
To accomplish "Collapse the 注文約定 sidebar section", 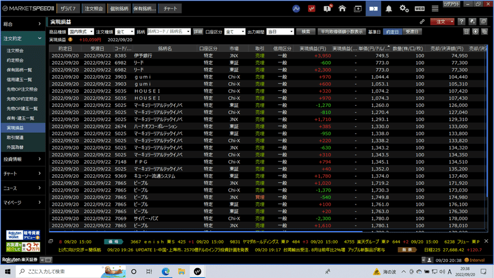I will pyautogui.click(x=22, y=38).
